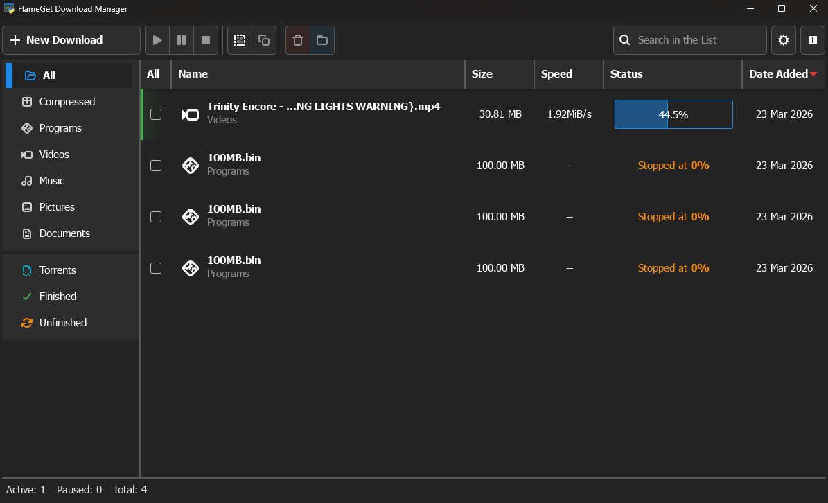The image size is (828, 503).
Task: Open download folder via the folder icon
Action: [x=321, y=40]
